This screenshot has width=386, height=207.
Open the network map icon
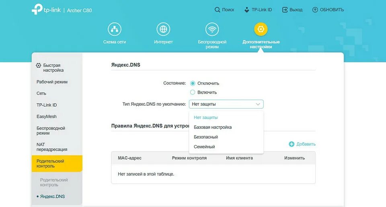pyautogui.click(x=115, y=29)
